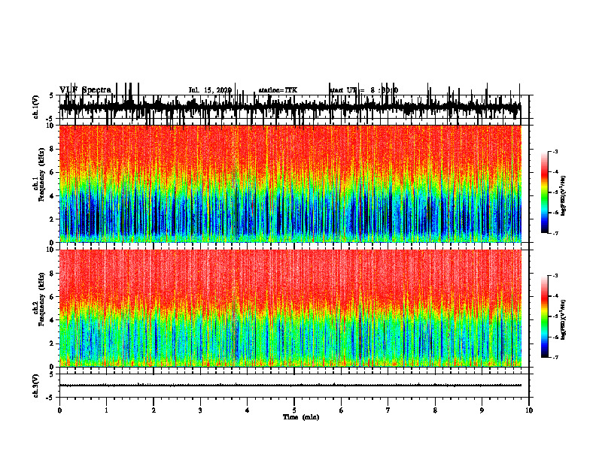
Task: Click the "ch.3(V)" waveform axis label
Action: (x=36, y=386)
